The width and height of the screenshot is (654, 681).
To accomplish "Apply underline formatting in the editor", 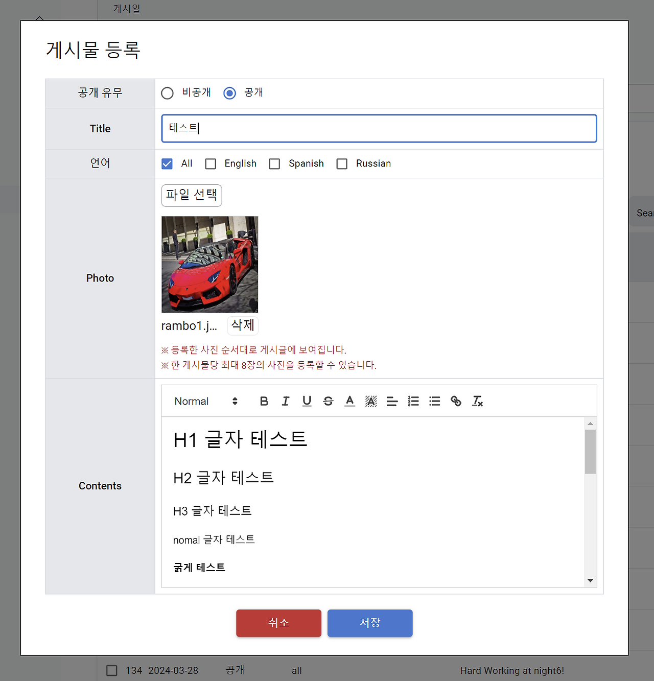I will pos(307,401).
